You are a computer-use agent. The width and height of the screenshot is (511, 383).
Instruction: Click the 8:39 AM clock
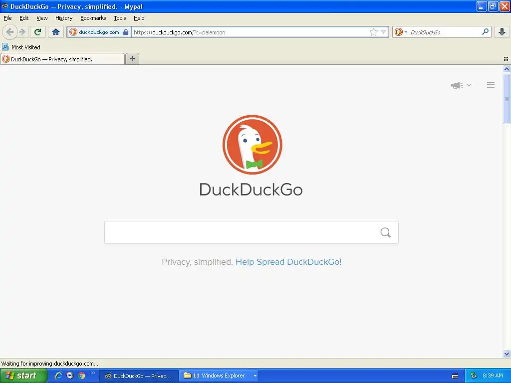click(x=493, y=376)
